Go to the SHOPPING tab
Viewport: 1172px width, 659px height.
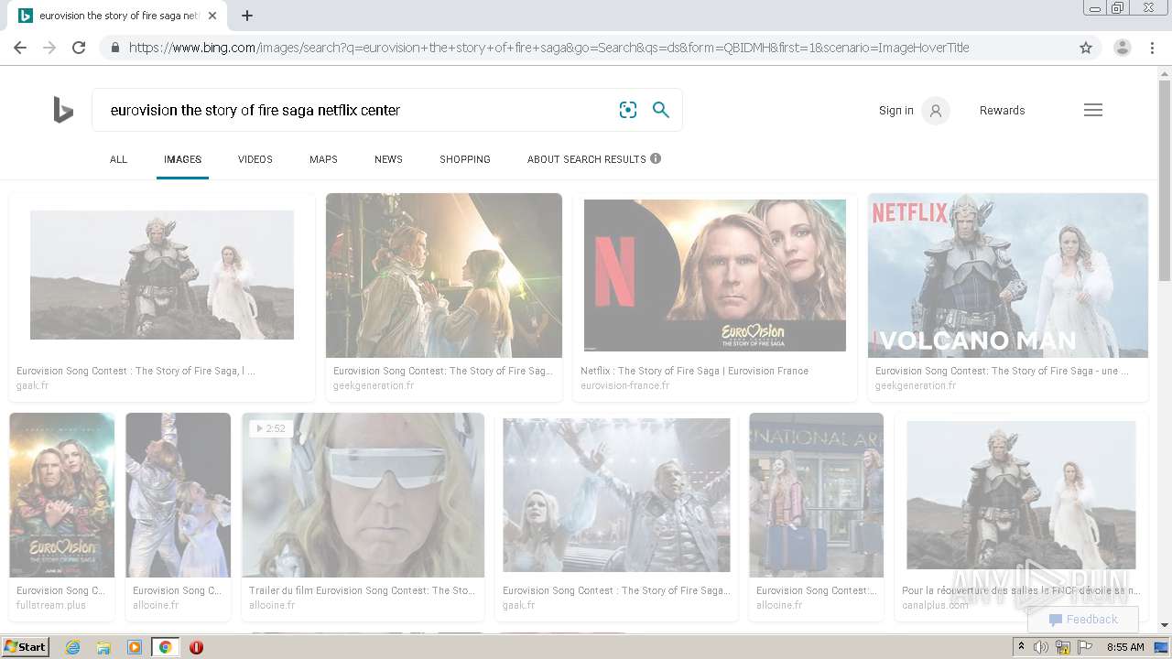[x=465, y=159]
